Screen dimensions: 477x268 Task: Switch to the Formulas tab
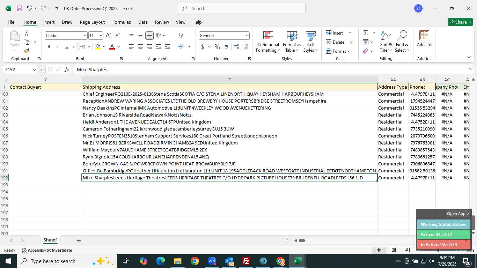coord(122,22)
